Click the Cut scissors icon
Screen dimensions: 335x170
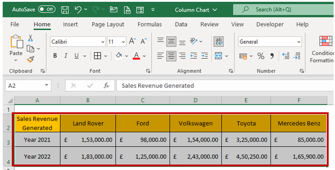click(30, 38)
